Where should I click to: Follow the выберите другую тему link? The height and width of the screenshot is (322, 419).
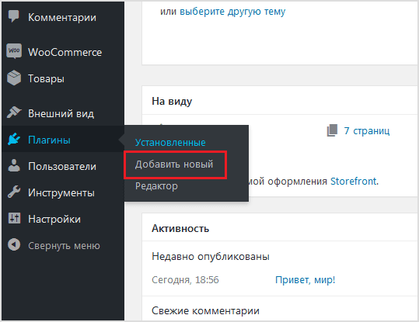(x=232, y=12)
